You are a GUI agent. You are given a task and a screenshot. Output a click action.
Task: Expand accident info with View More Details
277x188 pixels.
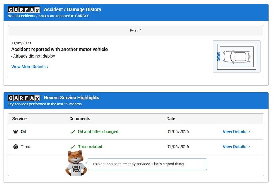[30, 67]
